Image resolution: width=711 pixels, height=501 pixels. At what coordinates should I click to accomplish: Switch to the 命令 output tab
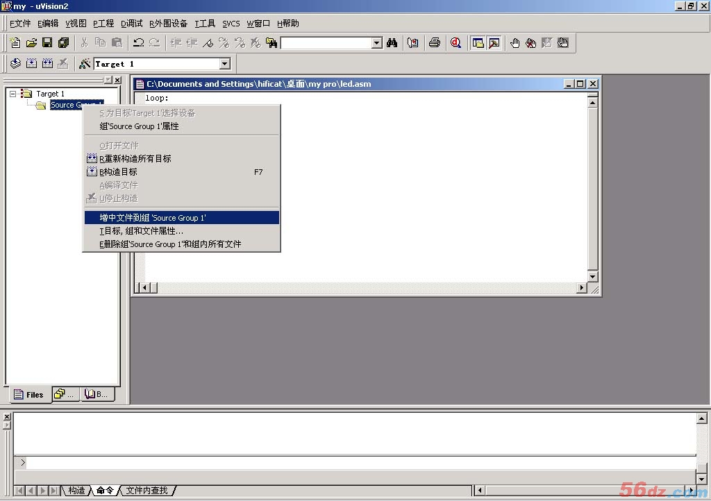point(106,490)
